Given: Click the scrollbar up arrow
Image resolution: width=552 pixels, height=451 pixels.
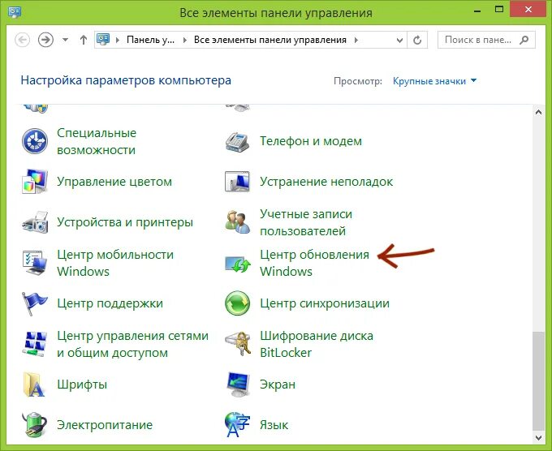Looking at the screenshot, I should [x=538, y=112].
